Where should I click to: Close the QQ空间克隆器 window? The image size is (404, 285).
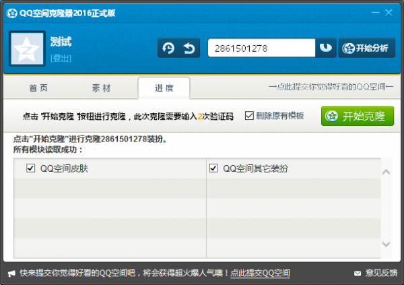click(x=389, y=13)
